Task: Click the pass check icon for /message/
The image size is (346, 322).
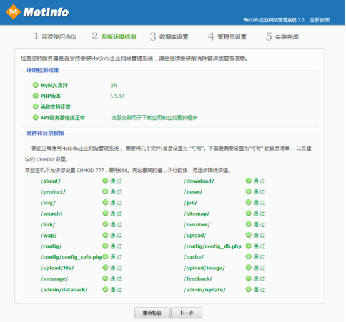Action: 106,278
